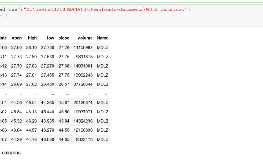The image size is (263, 162).
Task: Select open value 45.84
Action: [17, 112]
